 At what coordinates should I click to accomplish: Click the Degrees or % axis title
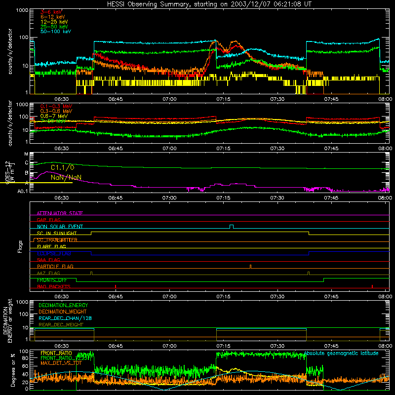(13, 369)
